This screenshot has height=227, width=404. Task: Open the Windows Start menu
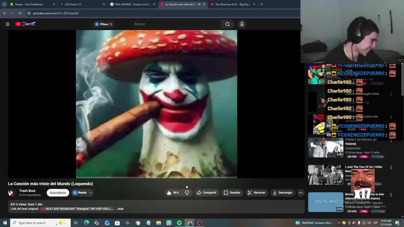[5, 223]
